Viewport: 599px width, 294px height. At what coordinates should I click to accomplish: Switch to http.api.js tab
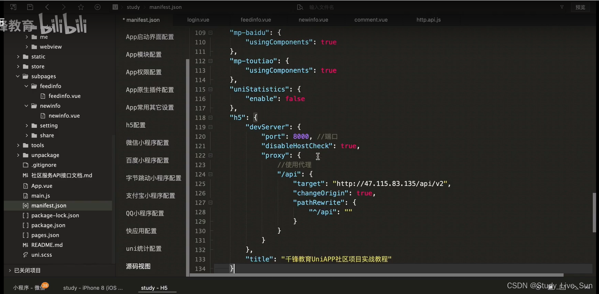(x=428, y=20)
